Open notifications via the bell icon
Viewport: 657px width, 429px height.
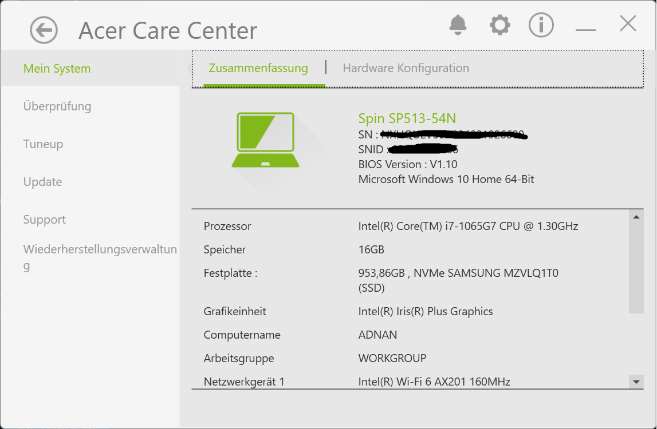tap(458, 25)
